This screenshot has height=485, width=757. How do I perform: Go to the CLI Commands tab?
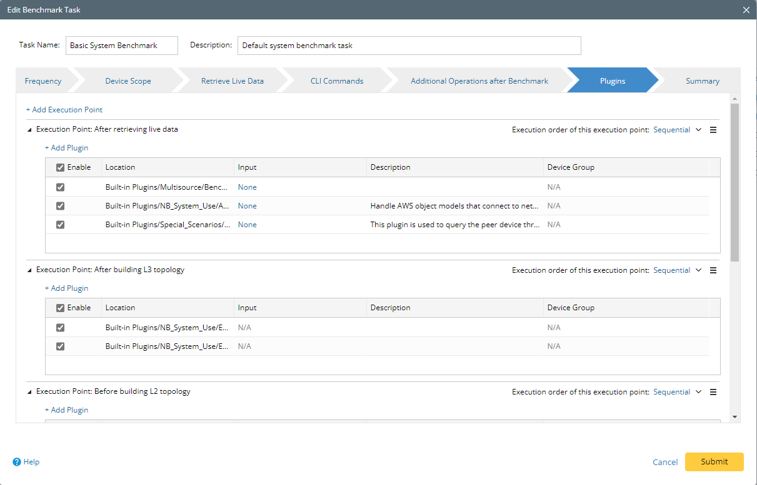[x=337, y=81]
